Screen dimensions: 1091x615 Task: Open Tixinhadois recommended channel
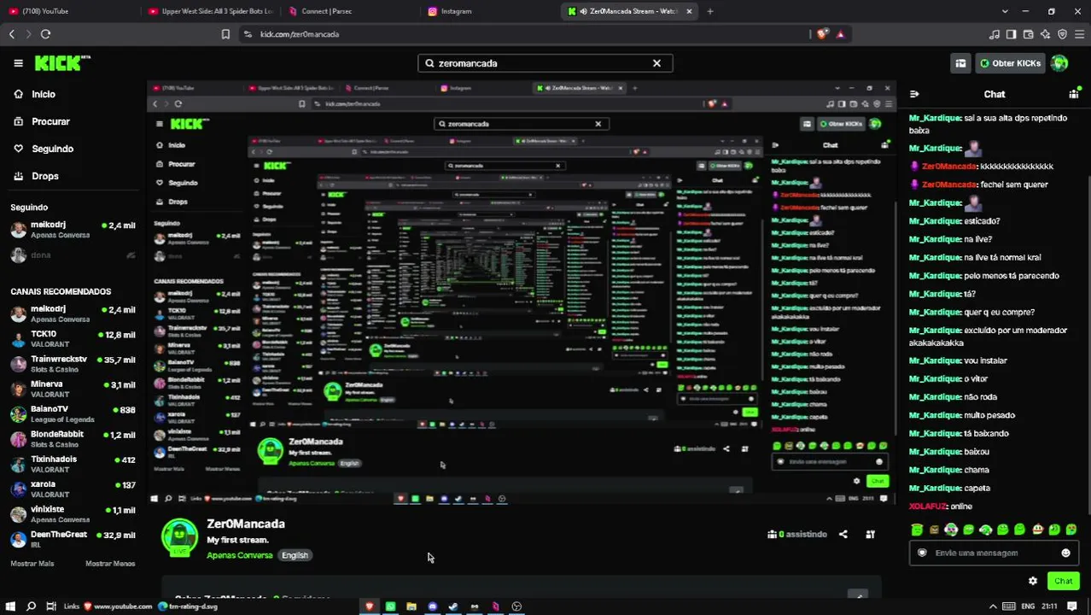click(72, 464)
